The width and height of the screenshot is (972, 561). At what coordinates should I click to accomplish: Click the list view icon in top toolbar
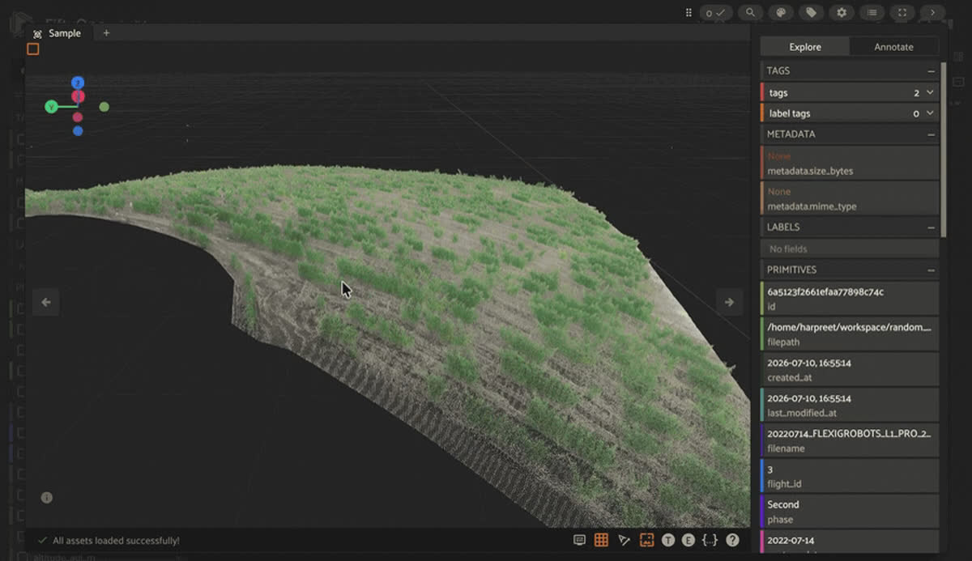pyautogui.click(x=872, y=12)
